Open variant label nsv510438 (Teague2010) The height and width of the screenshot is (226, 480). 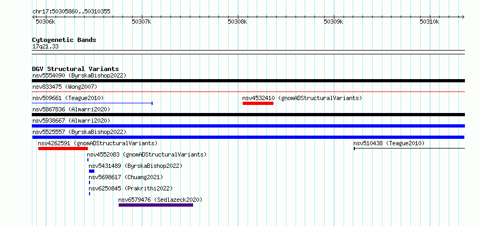[389, 143]
